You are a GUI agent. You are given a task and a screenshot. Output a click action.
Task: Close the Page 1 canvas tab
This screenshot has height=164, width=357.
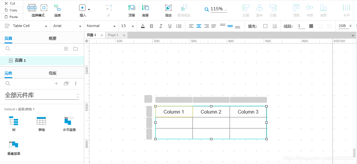point(124,35)
